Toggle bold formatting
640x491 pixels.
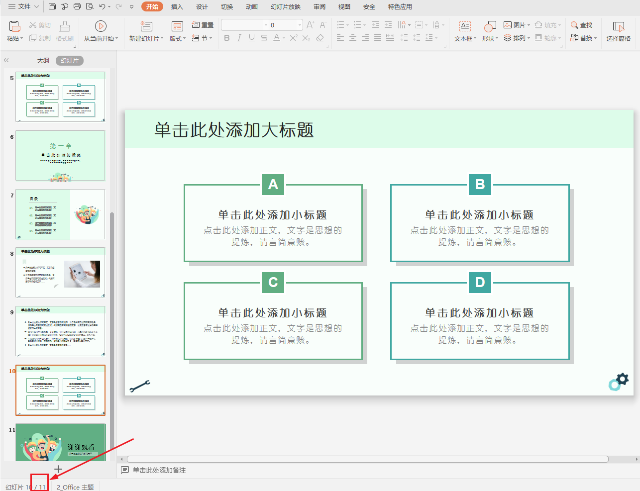pyautogui.click(x=227, y=38)
